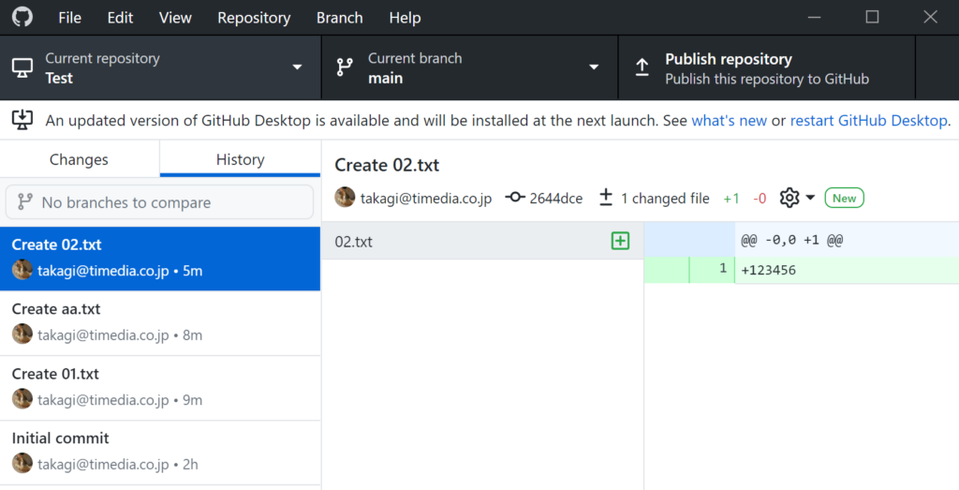Image resolution: width=959 pixels, height=490 pixels.
Task: Click the diff hunk header @@ -0,0 +1 @@
Action: point(792,240)
